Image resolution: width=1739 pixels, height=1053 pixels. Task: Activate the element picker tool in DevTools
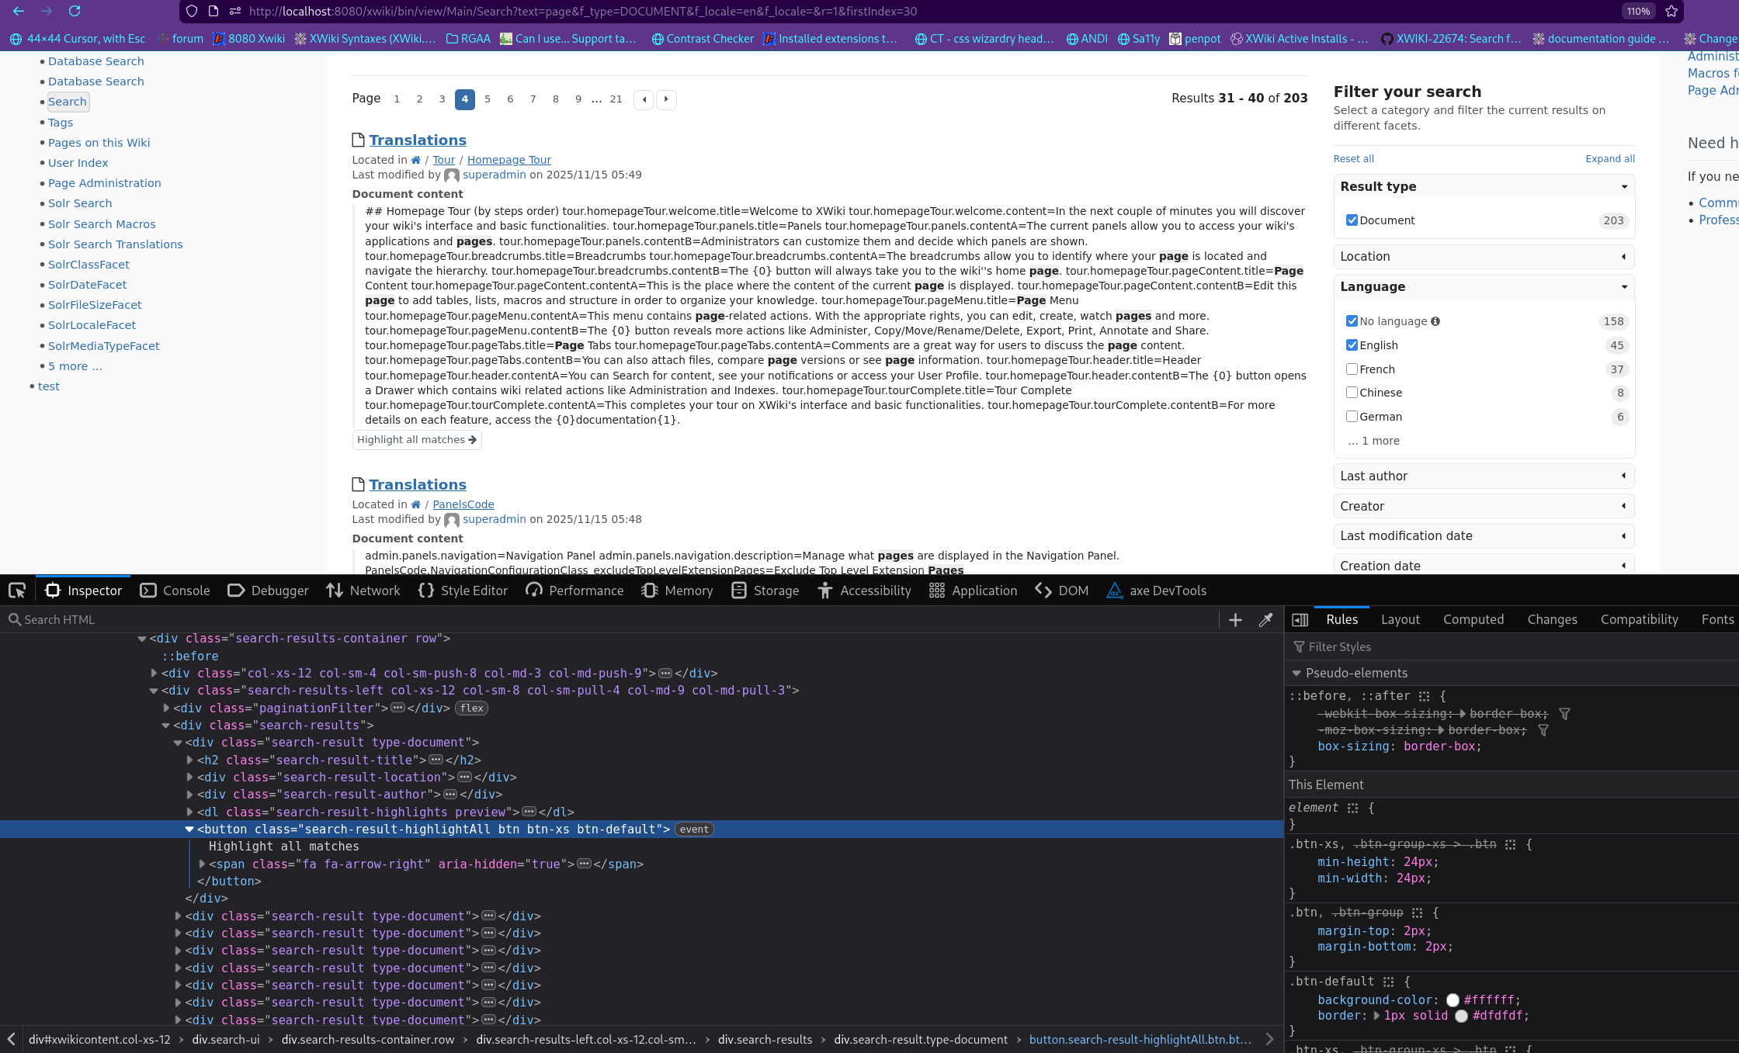pyautogui.click(x=17, y=591)
